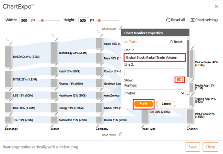This screenshot has height=154, width=223.
Task: Reset text properties with Reset link
Action: pyautogui.click(x=176, y=42)
